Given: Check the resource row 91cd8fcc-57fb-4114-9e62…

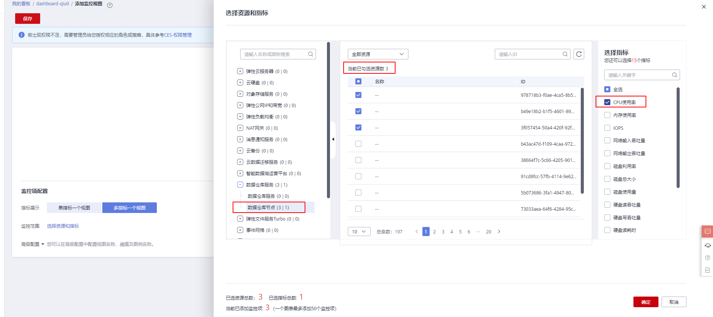Looking at the screenshot, I should point(358,176).
